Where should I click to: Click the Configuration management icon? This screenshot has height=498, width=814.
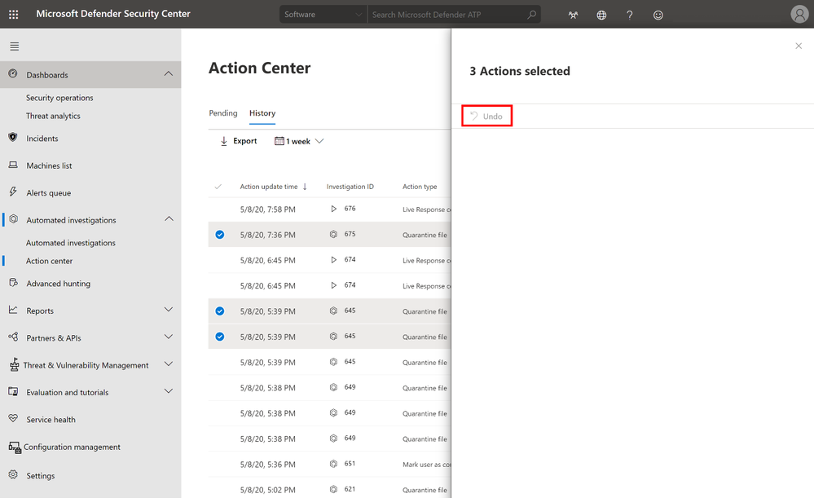click(x=15, y=447)
